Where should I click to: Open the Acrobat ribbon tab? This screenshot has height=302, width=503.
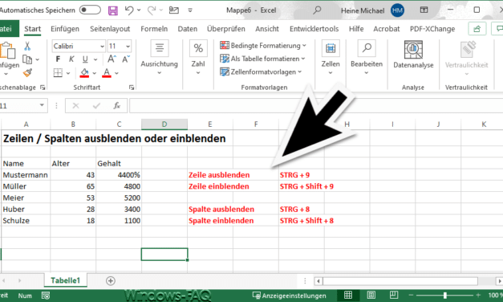(x=386, y=29)
